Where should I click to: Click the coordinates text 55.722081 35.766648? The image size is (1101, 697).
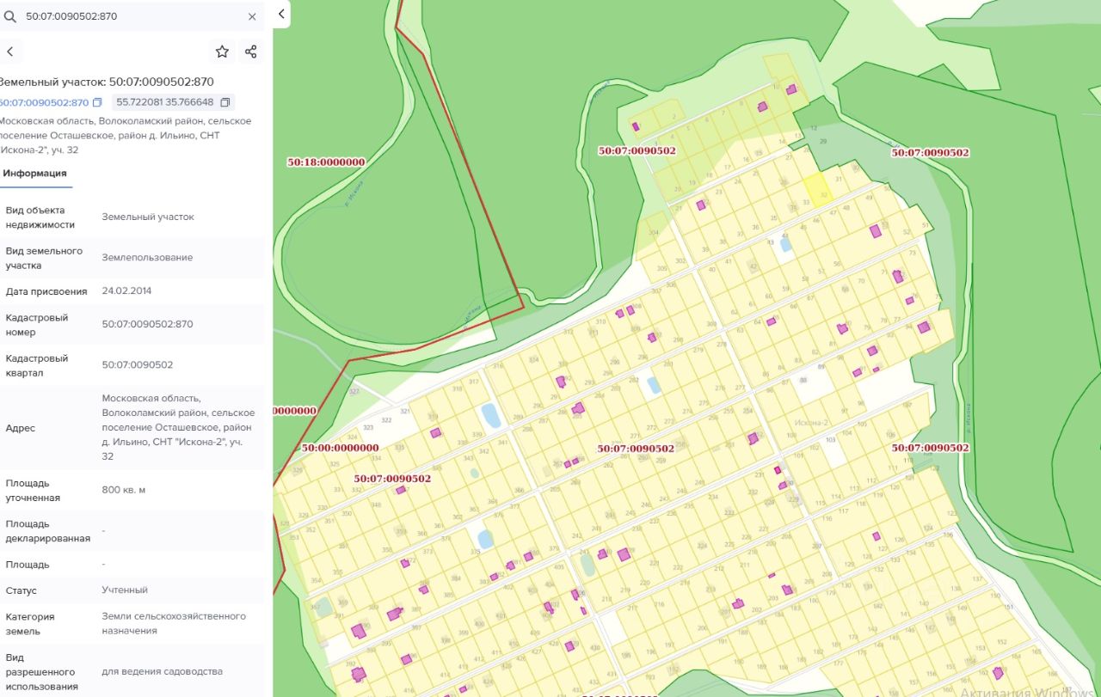(165, 102)
